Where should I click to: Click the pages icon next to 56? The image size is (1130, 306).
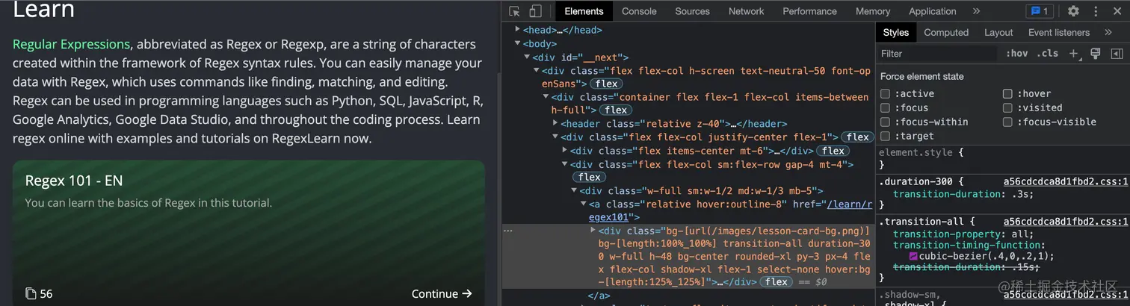coord(31,294)
